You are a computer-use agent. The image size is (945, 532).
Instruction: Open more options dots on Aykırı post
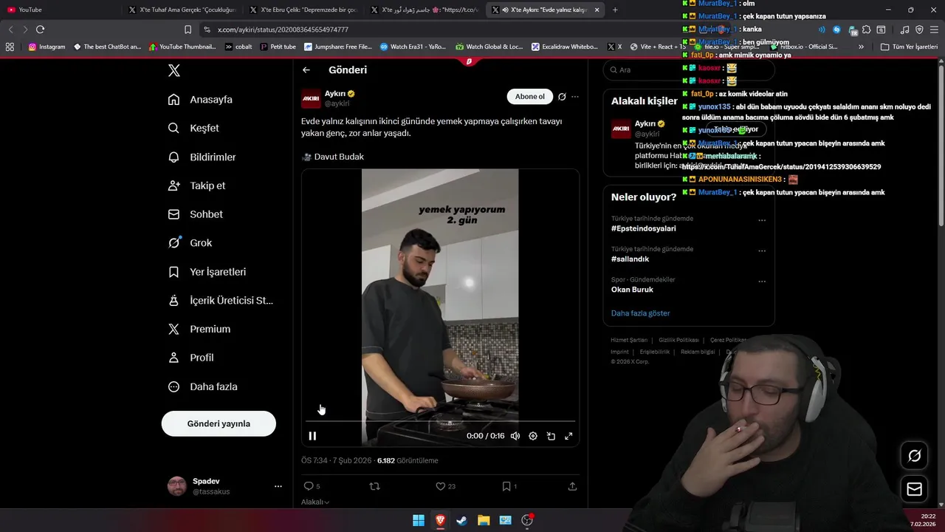(575, 97)
